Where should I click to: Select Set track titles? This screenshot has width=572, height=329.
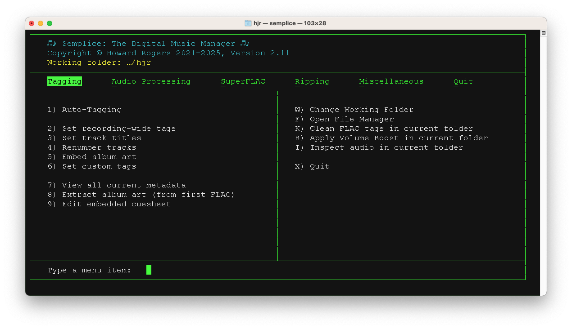pos(95,138)
